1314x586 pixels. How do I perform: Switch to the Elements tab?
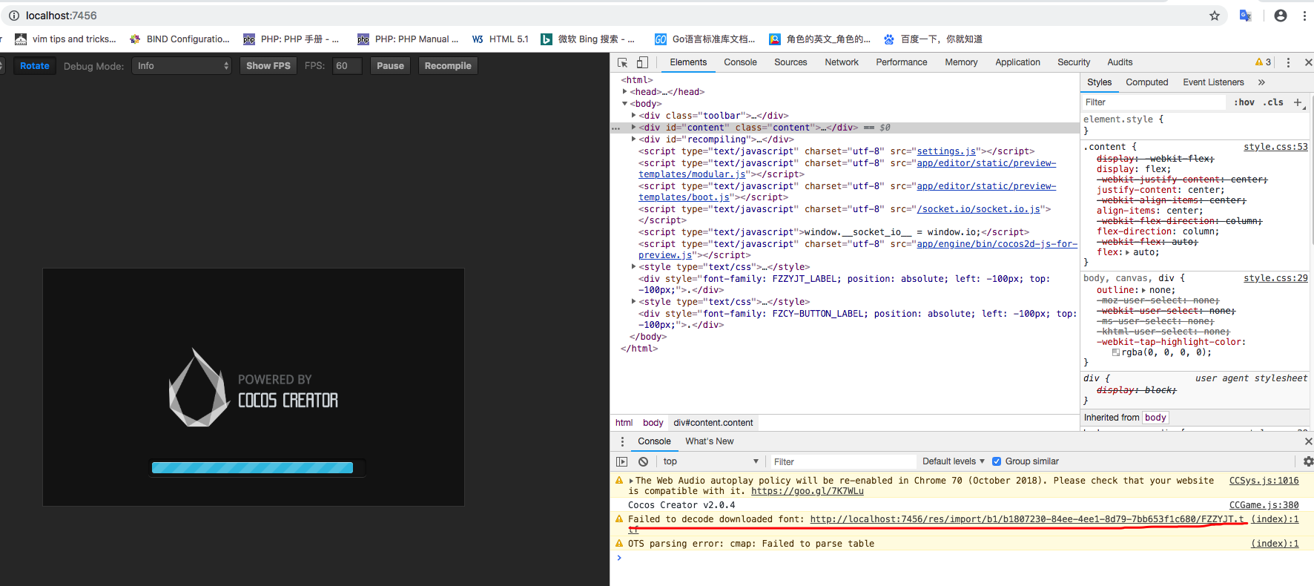point(688,62)
